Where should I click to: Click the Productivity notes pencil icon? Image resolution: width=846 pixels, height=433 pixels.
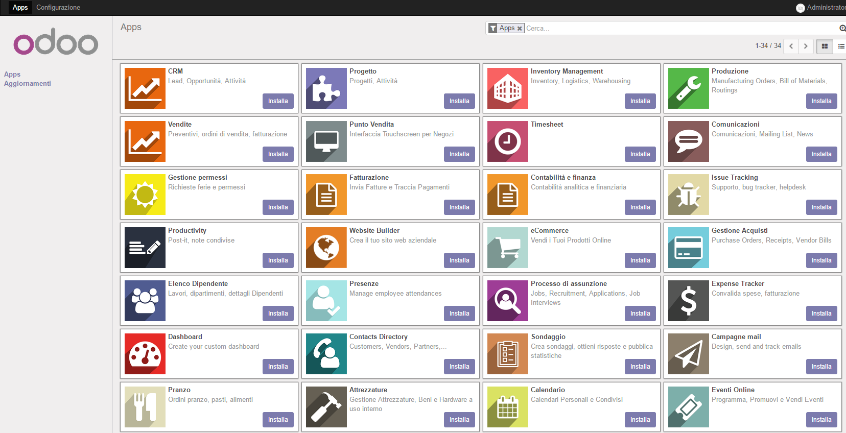tap(145, 248)
